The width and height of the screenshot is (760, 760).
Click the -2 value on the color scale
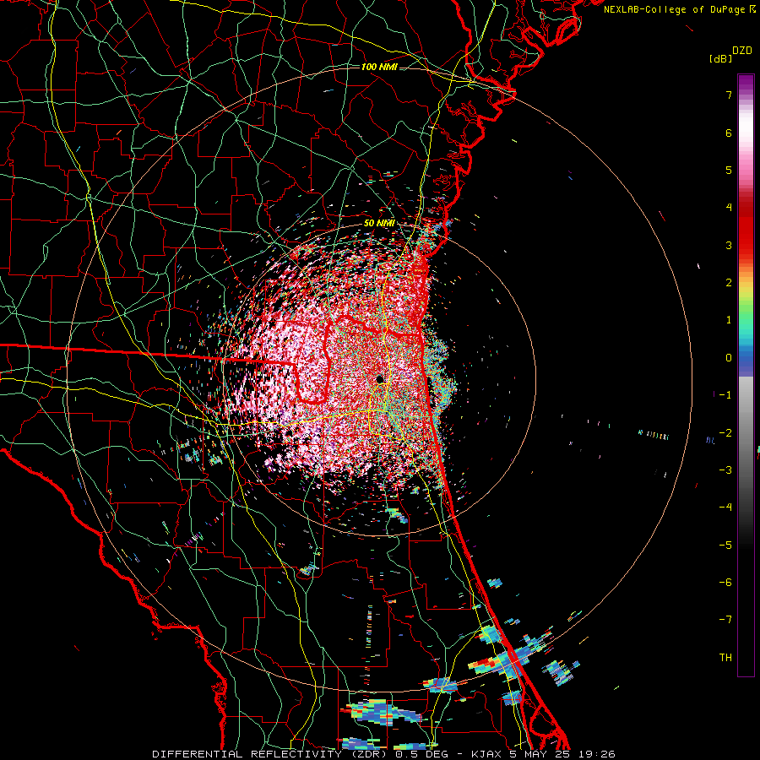click(725, 433)
